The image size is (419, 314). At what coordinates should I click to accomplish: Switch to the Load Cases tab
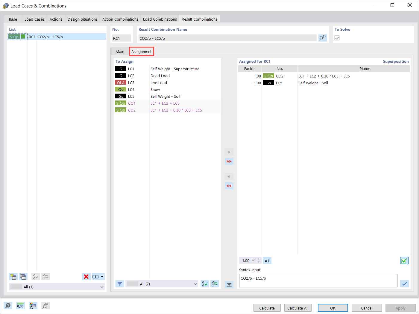34,19
